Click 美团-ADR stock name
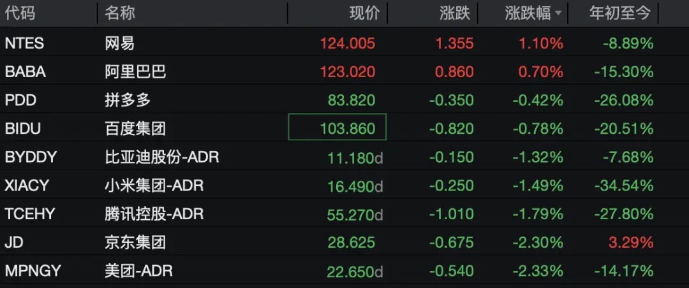This screenshot has width=689, height=288. tap(138, 271)
